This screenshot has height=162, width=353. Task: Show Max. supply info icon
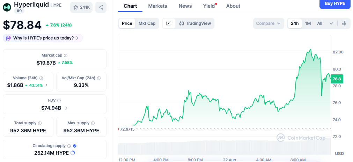93,123
